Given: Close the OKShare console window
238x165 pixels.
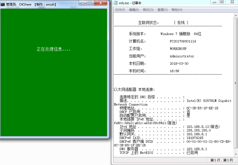Looking at the screenshot, I should (x=100, y=3).
